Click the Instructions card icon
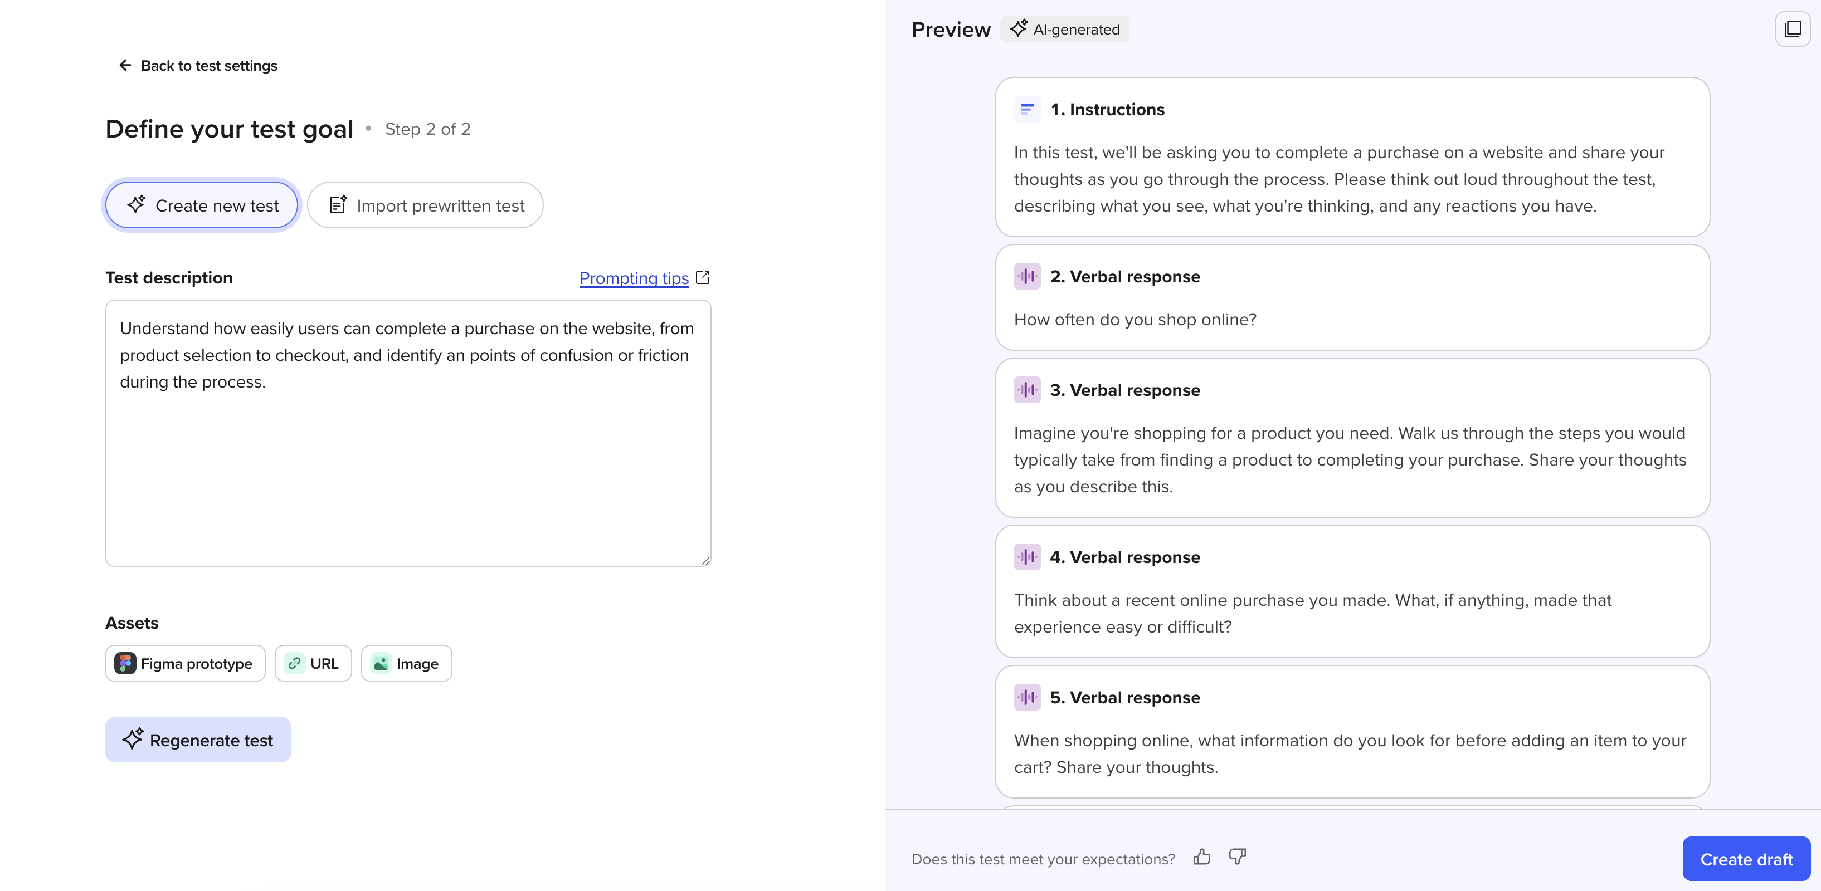The image size is (1821, 891). coord(1027,110)
